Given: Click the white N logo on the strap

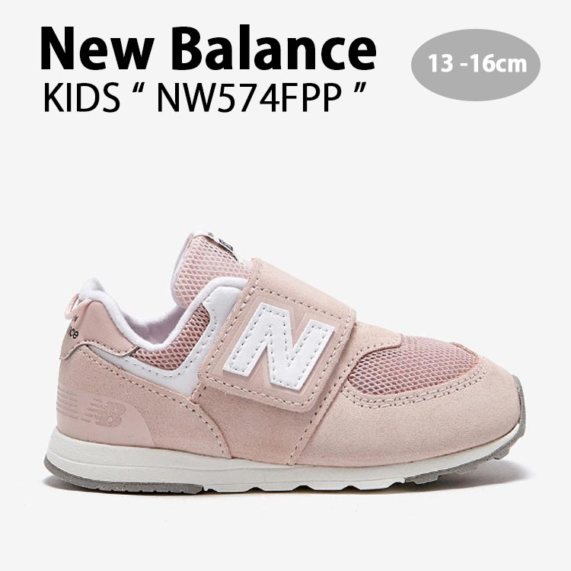Looking at the screenshot, I should coord(279,346).
